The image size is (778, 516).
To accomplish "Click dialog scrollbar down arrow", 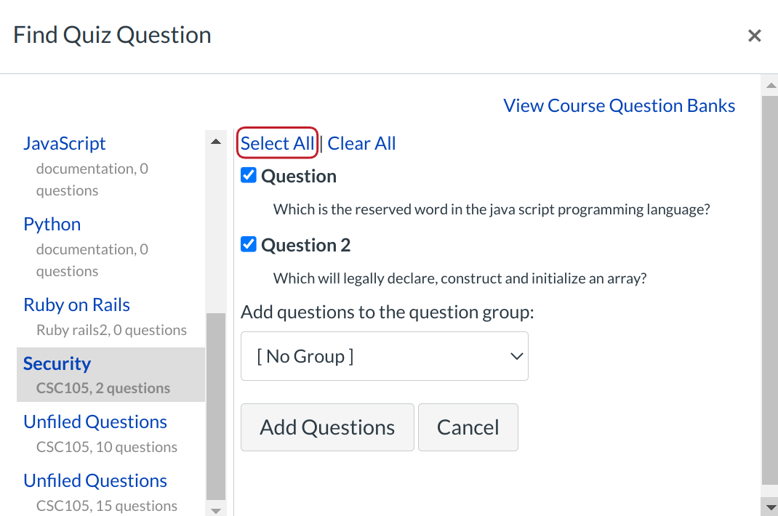I will click(x=769, y=506).
